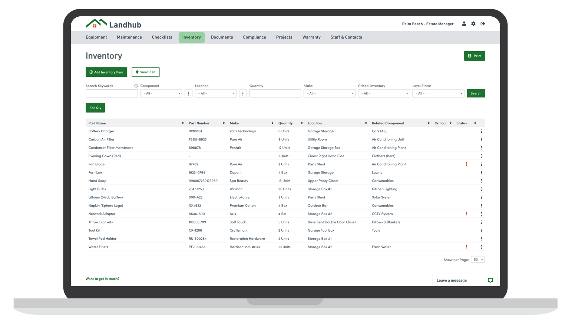Open the settings gear icon
Viewport: 572px width, 328px height.
473,24
